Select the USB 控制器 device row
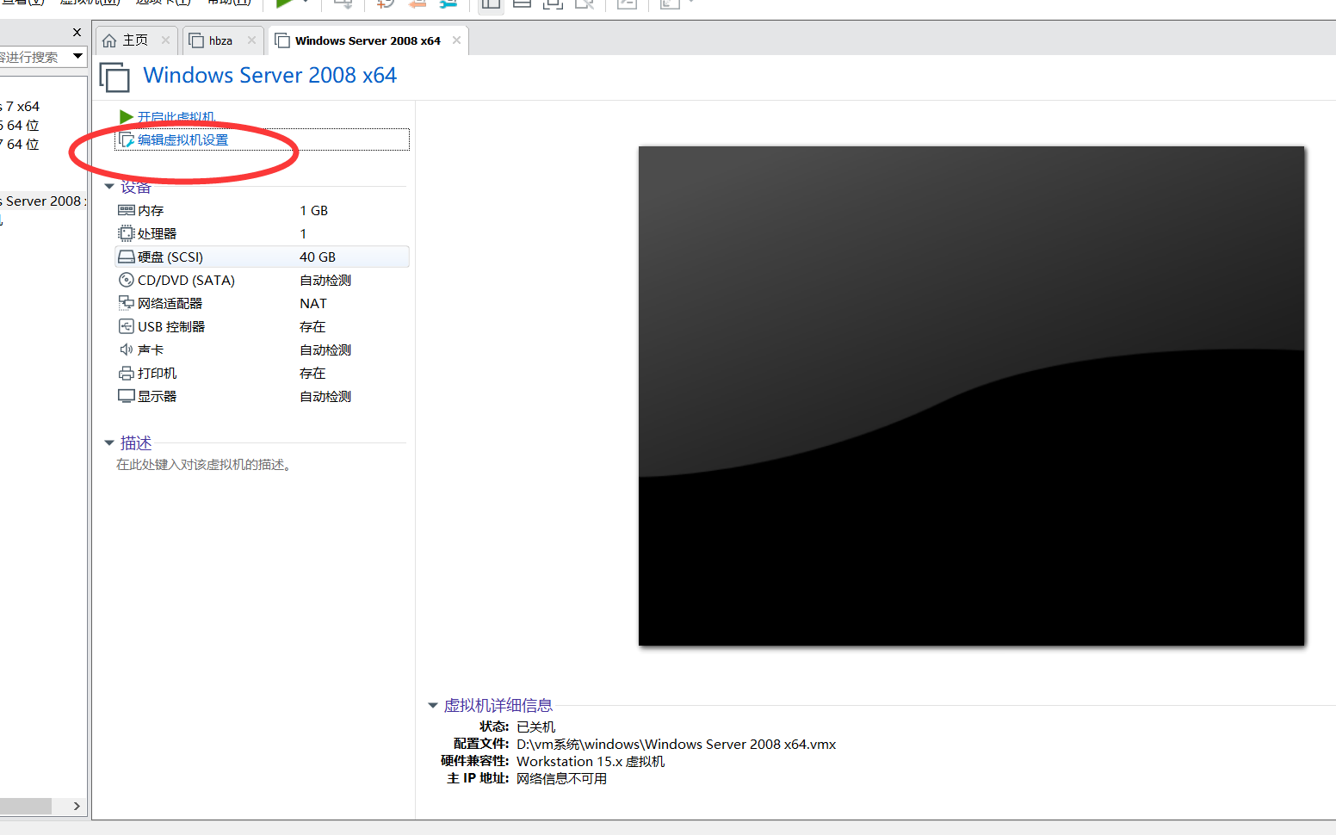The image size is (1336, 835). tap(262, 326)
